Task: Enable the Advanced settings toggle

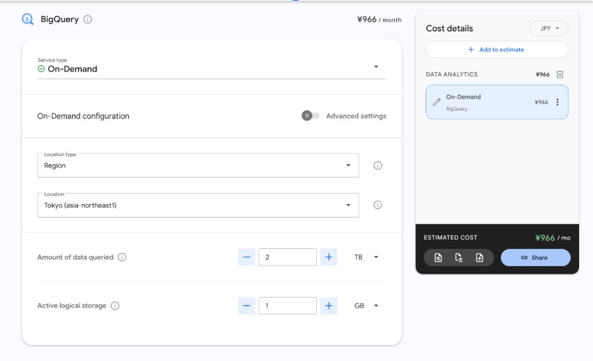Action: [x=310, y=115]
